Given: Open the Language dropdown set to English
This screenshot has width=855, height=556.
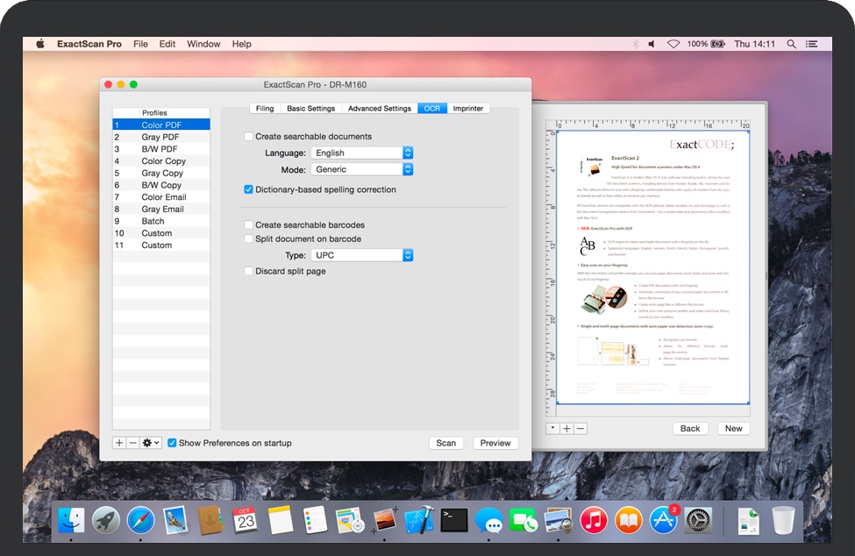Looking at the screenshot, I should 361,153.
